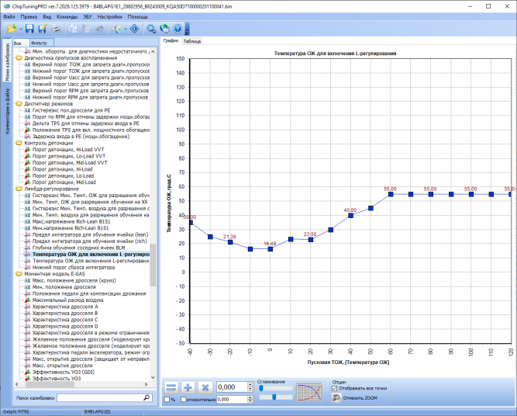Click the lower smoothing slider handle
The image size is (517, 416).
point(274,397)
